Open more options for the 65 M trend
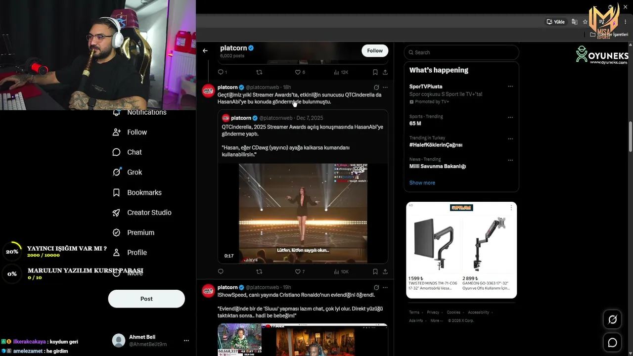This screenshot has width=633, height=356. click(510, 117)
